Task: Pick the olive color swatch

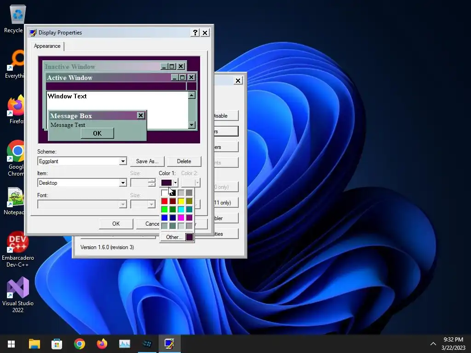Action: (x=189, y=201)
